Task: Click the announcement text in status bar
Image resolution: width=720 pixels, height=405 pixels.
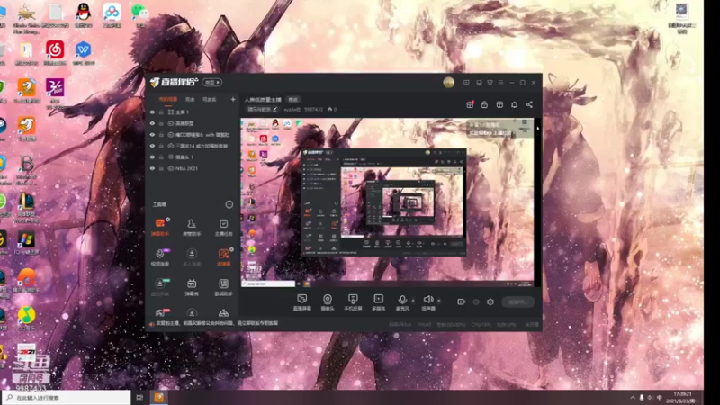Action: (x=217, y=323)
